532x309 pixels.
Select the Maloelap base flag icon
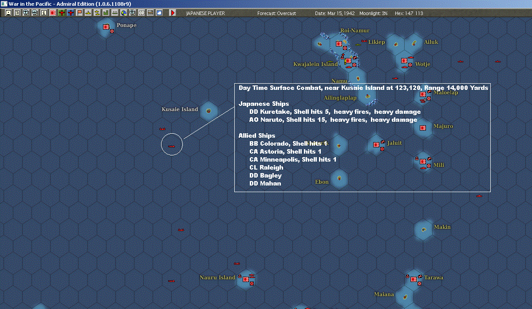[423, 94]
